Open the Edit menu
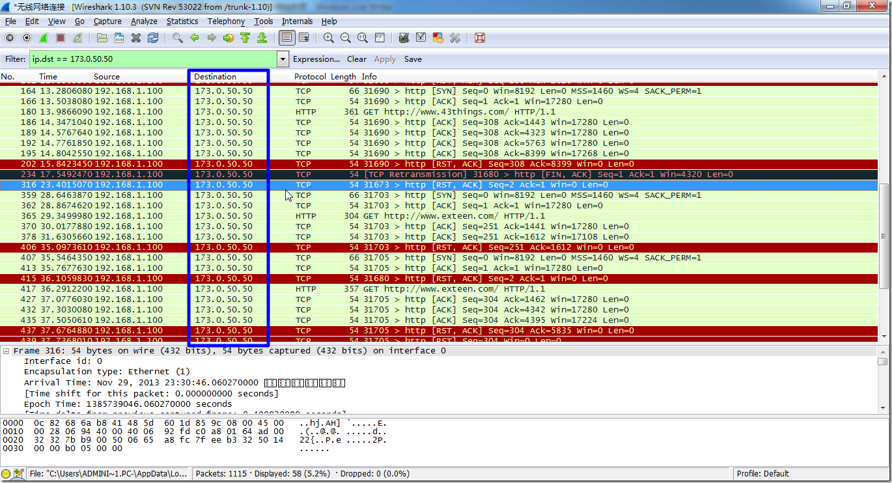The image size is (892, 483). pos(32,21)
